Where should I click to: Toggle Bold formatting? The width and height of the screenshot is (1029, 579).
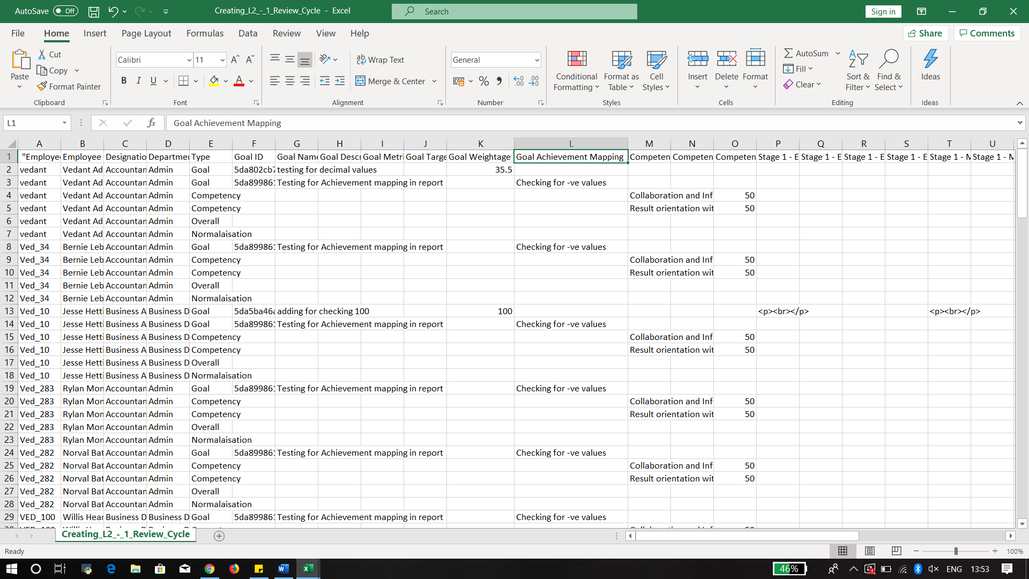pyautogui.click(x=124, y=81)
